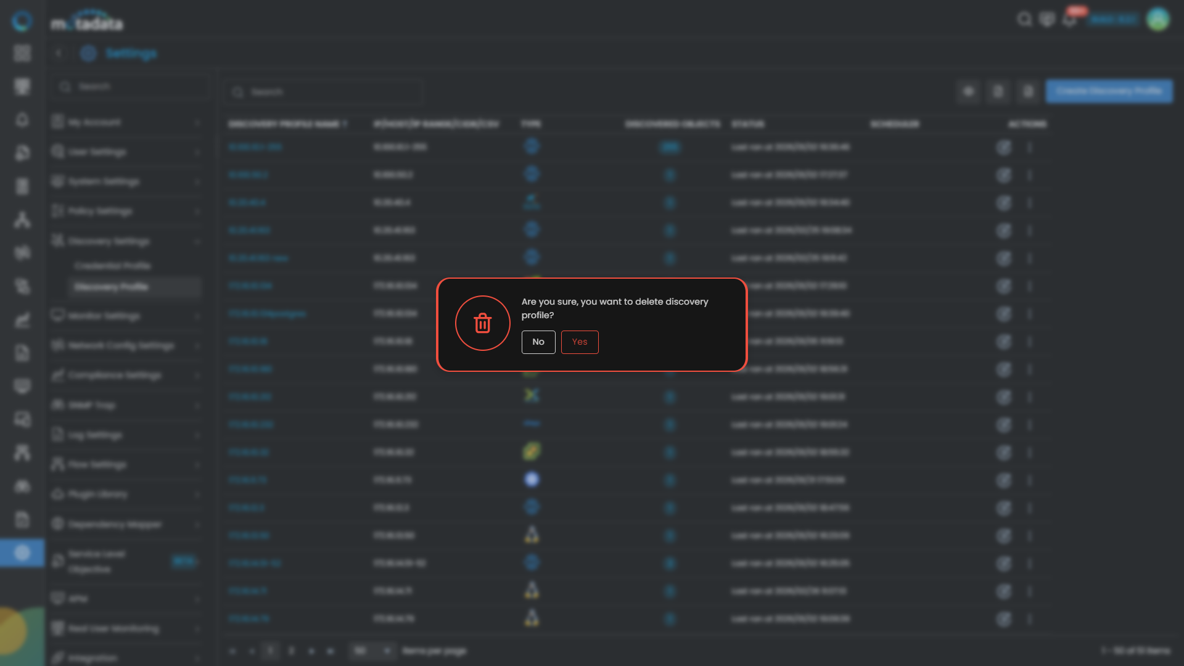
Task: Click the user avatar at top right
Action: (x=1157, y=20)
